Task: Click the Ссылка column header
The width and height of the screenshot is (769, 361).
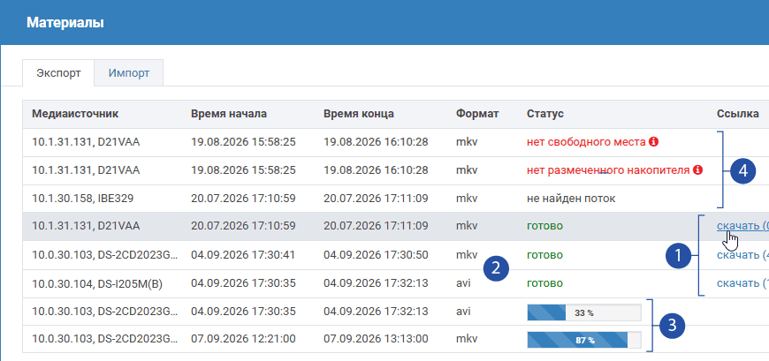Action: tap(738, 114)
